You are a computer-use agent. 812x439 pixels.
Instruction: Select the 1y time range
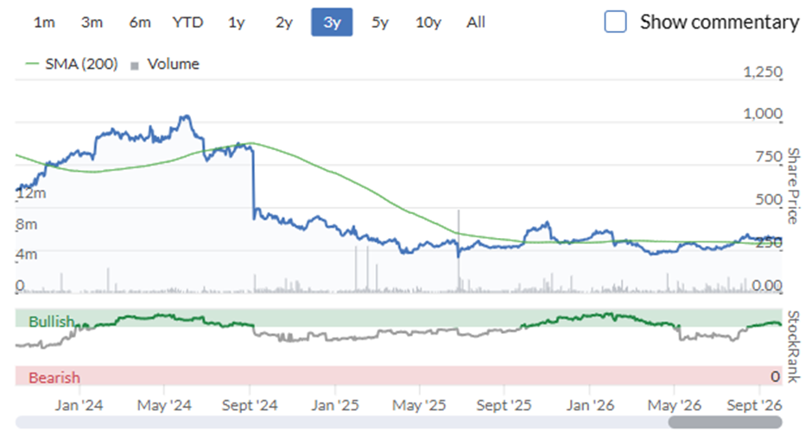(236, 22)
